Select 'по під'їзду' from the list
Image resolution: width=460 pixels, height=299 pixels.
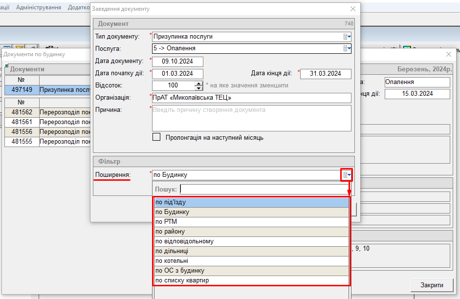coord(251,202)
